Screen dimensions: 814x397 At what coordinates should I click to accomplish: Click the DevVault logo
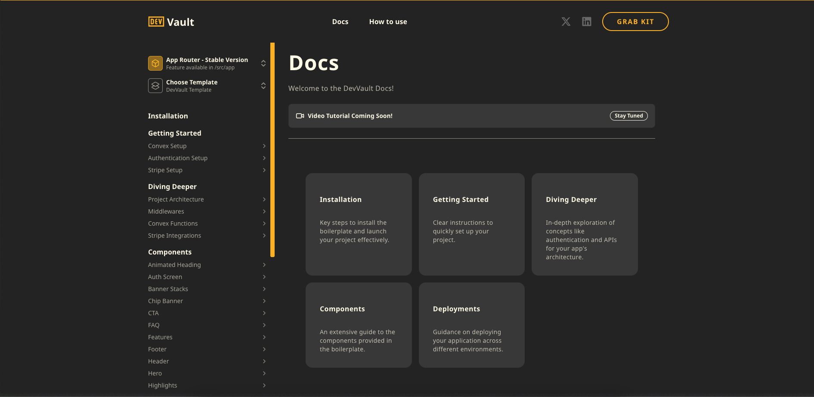coord(171,22)
